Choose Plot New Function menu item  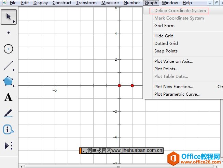174,87
